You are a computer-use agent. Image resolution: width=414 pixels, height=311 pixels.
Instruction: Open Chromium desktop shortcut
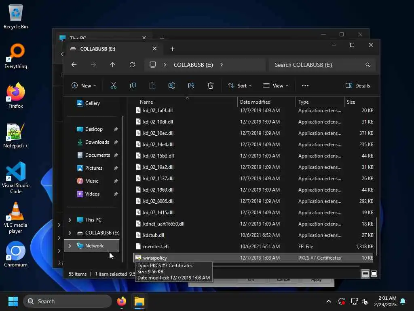click(16, 254)
